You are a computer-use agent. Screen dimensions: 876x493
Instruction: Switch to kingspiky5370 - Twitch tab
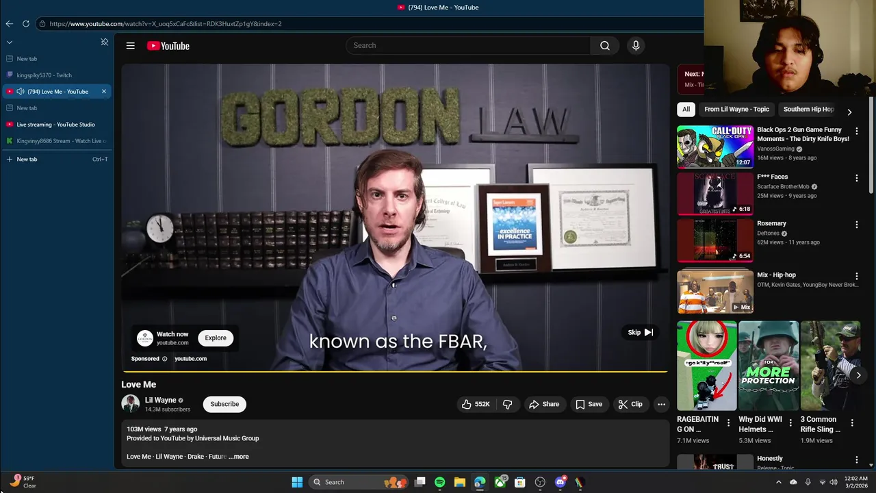[x=56, y=75]
